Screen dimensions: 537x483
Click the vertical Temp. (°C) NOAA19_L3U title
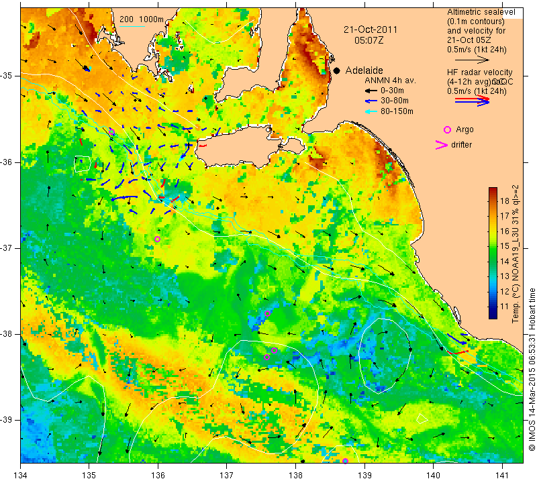click(516, 254)
